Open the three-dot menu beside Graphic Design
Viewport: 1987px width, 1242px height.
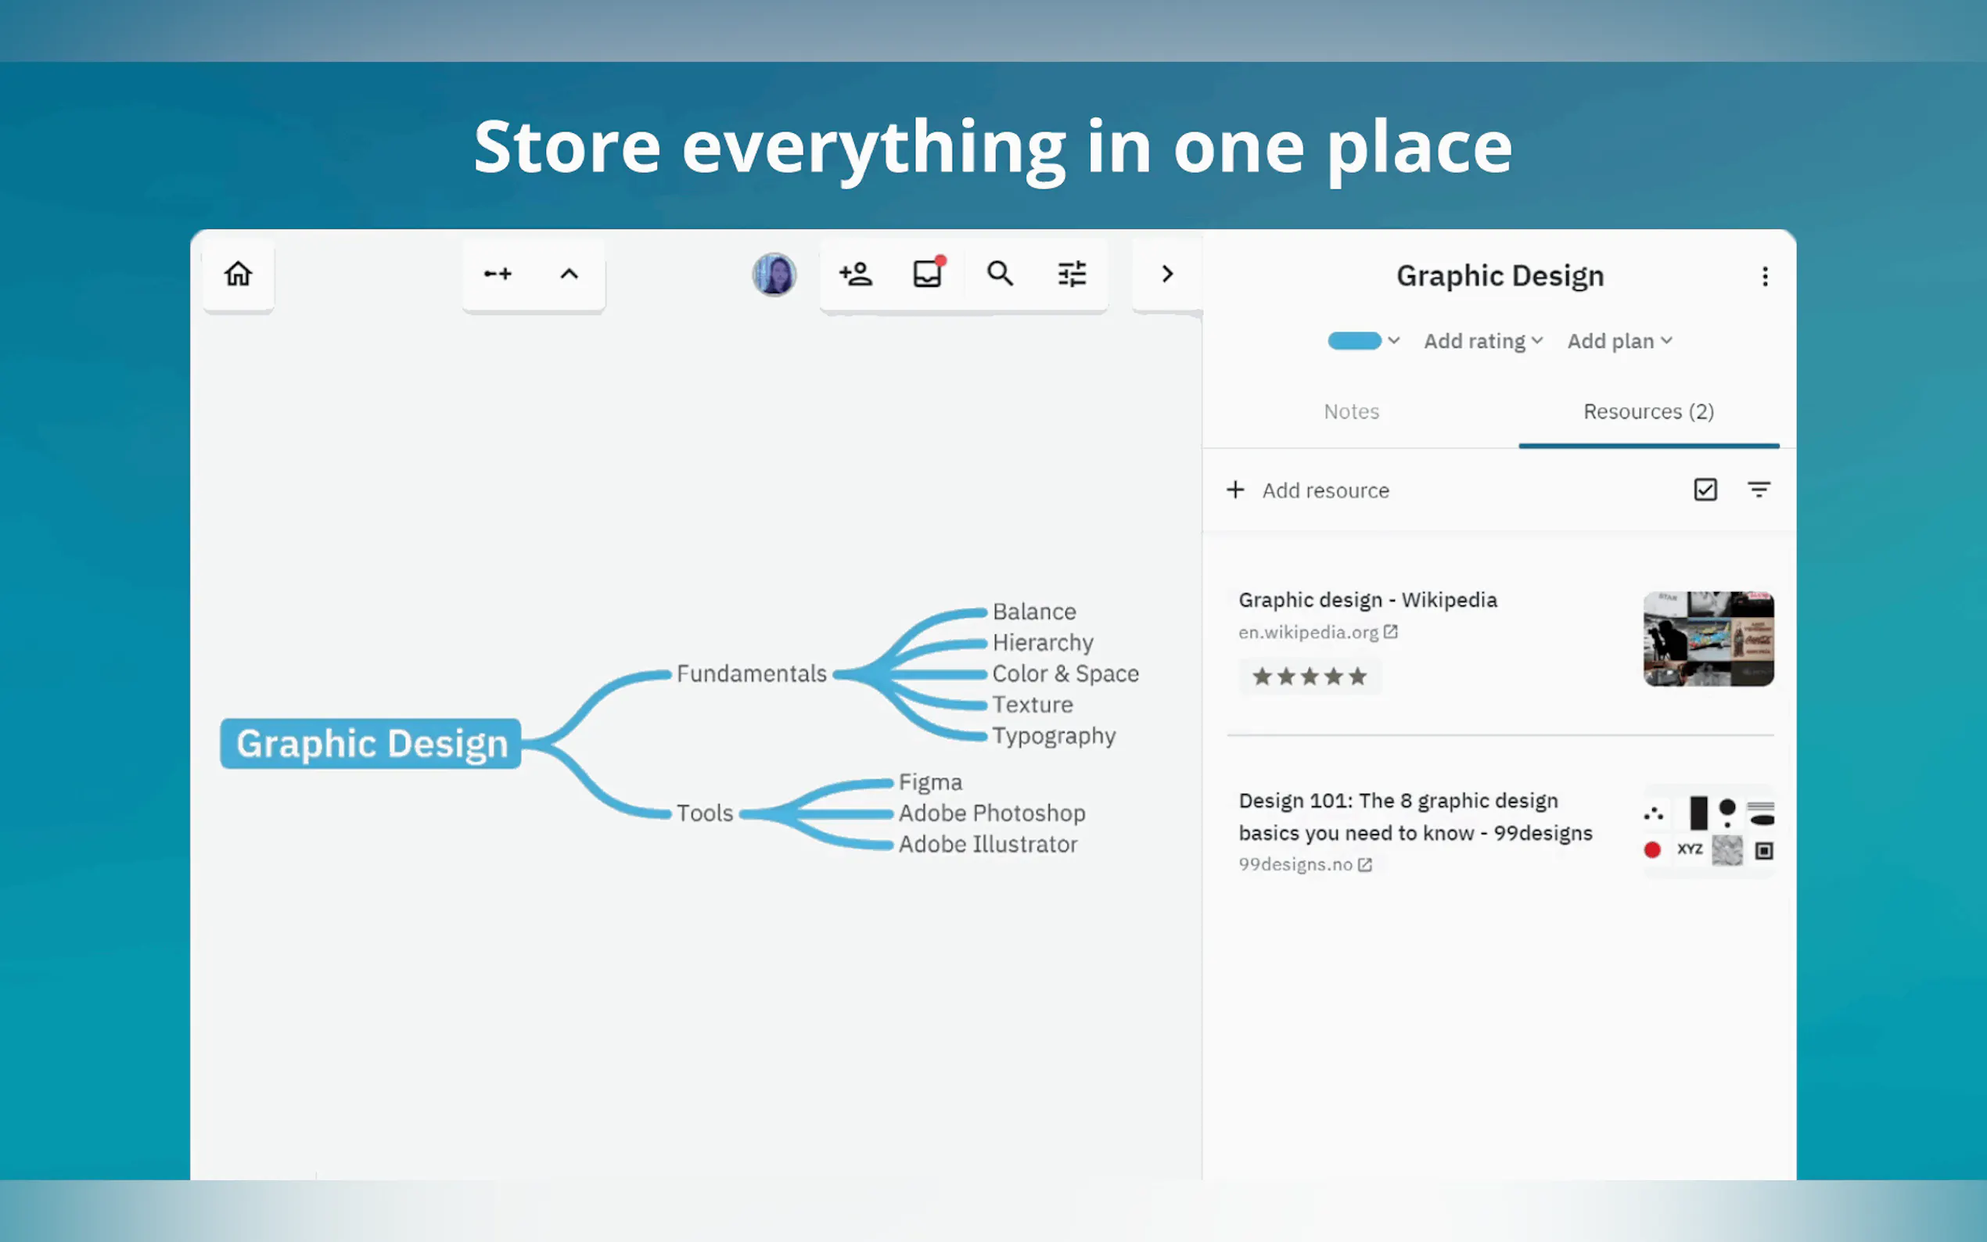click(1764, 276)
